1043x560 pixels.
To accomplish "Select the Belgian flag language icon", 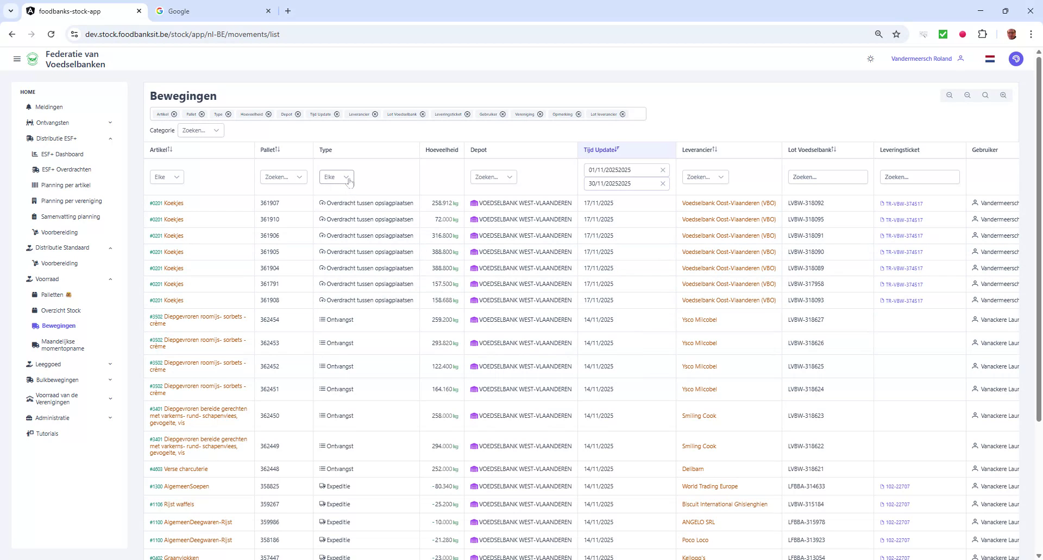I will tap(990, 59).
